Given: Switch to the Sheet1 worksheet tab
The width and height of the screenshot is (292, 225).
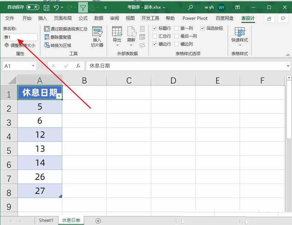Looking at the screenshot, I should 46,221.
